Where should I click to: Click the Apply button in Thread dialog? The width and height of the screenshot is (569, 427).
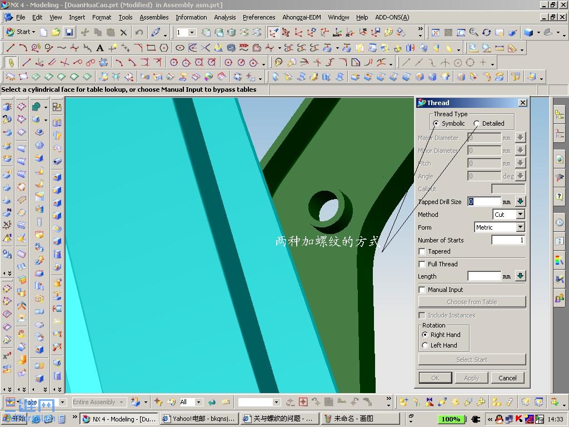point(471,378)
